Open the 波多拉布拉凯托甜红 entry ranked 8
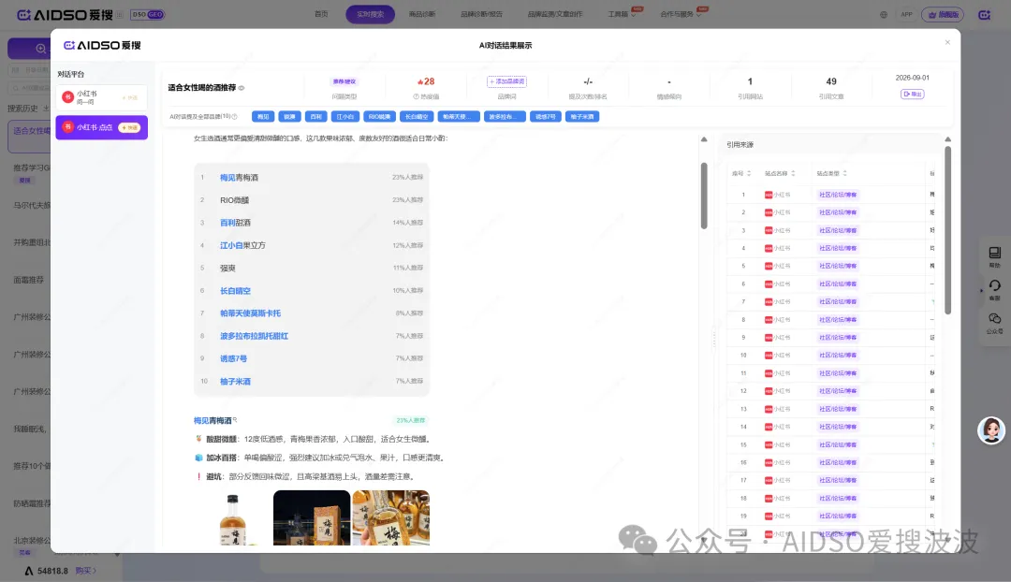Viewport: 1011px width, 582px height. [x=254, y=336]
